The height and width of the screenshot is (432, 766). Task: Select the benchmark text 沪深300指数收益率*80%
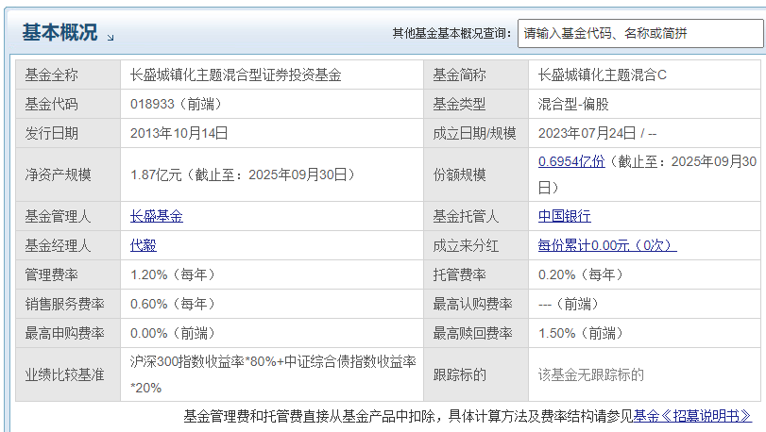click(x=203, y=361)
